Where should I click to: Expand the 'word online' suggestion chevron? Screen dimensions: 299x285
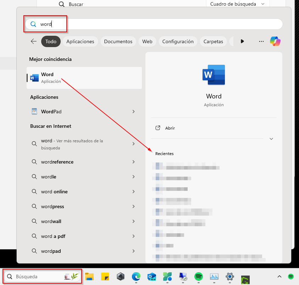(133, 192)
